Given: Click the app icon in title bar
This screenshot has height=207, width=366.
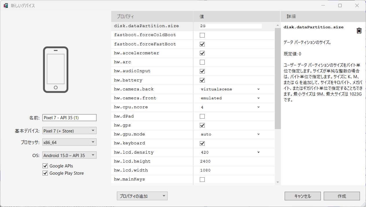Looking at the screenshot, I should tap(6, 5).
